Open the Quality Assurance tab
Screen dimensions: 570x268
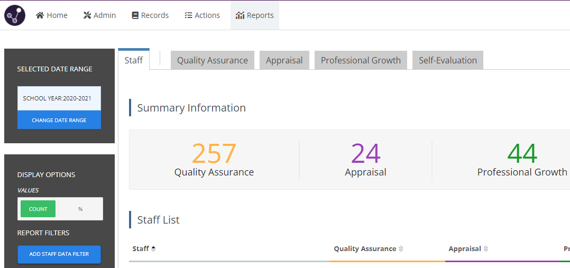212,60
